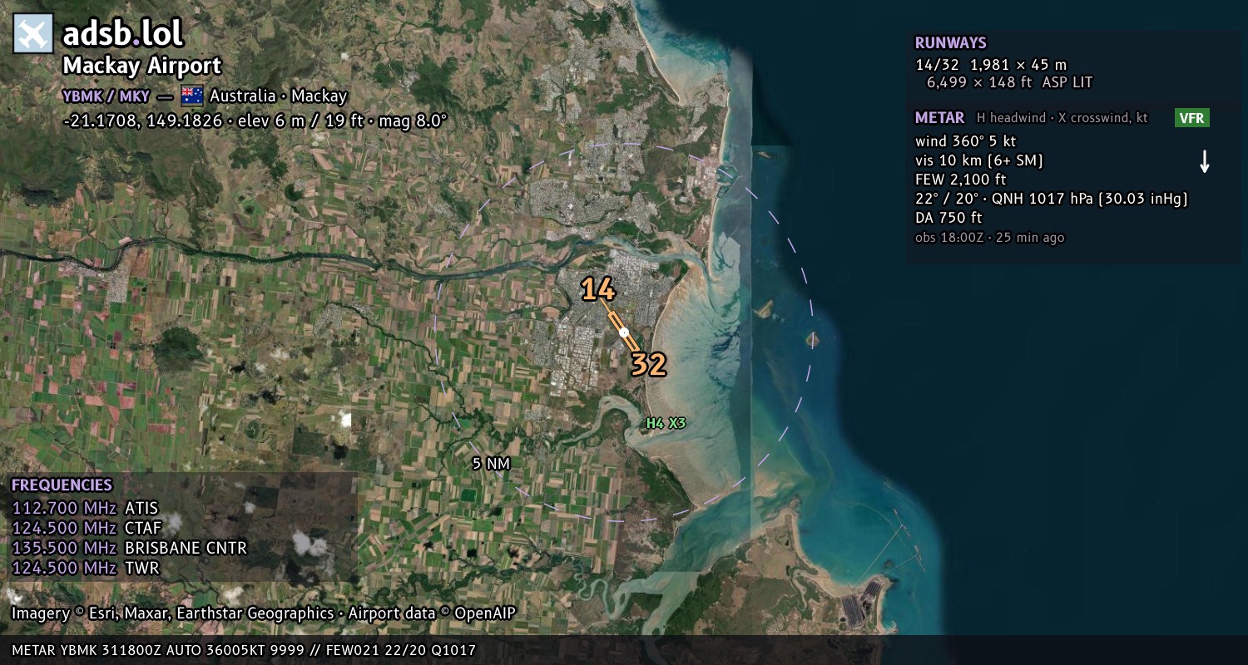1248x665 pixels.
Task: Click the QNH 1017 hPa line
Action: (1052, 199)
